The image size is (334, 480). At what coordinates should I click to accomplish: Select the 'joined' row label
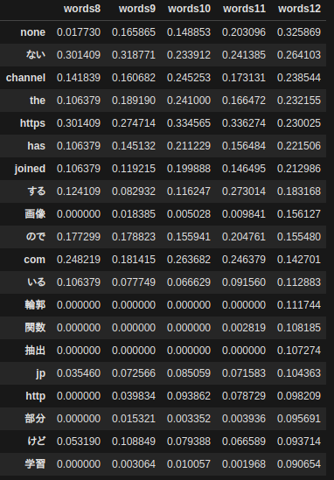pyautogui.click(x=30, y=169)
